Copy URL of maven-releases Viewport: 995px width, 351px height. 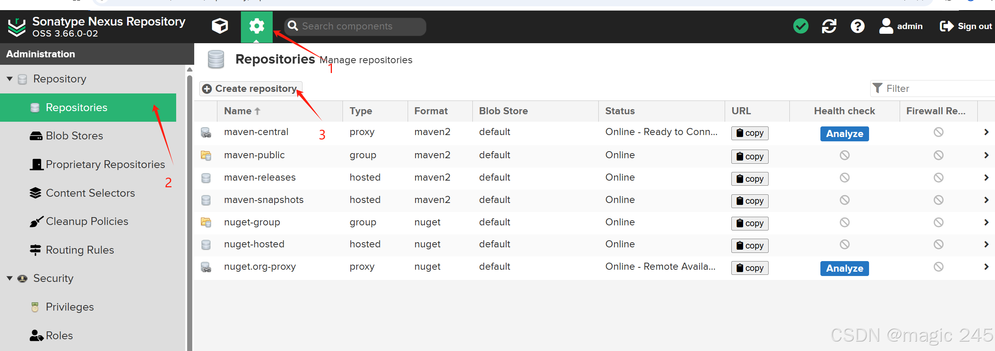click(750, 179)
